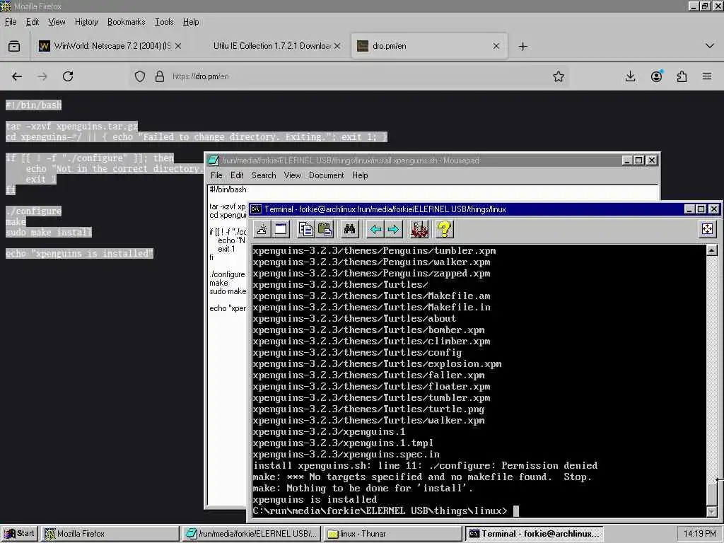Image resolution: width=724 pixels, height=543 pixels.
Task: Click 'xpenguins is installed' terminal output line
Action: pos(315,500)
